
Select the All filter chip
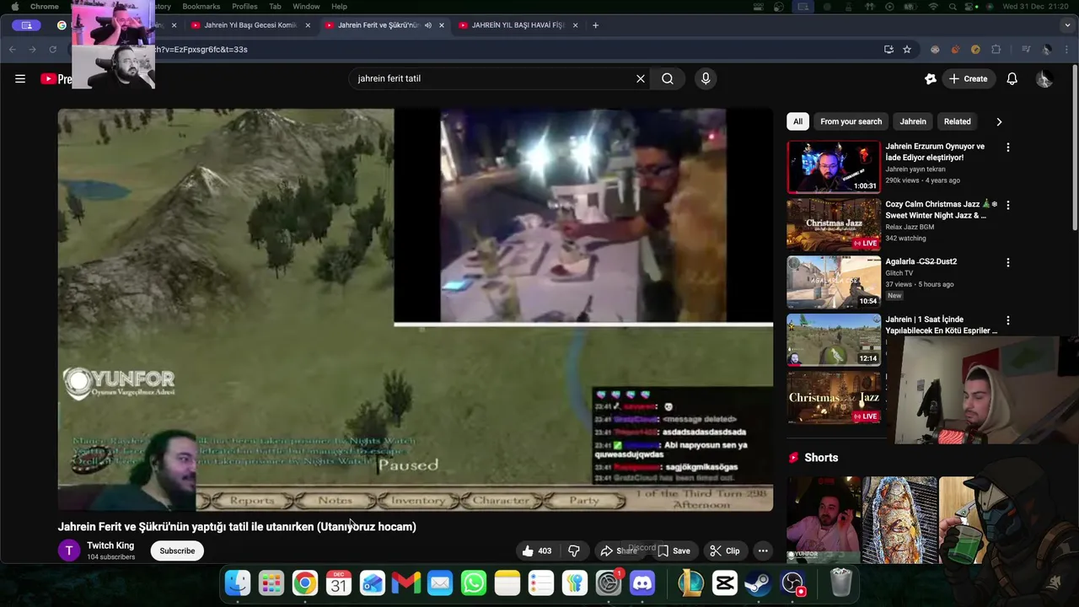[x=797, y=121]
